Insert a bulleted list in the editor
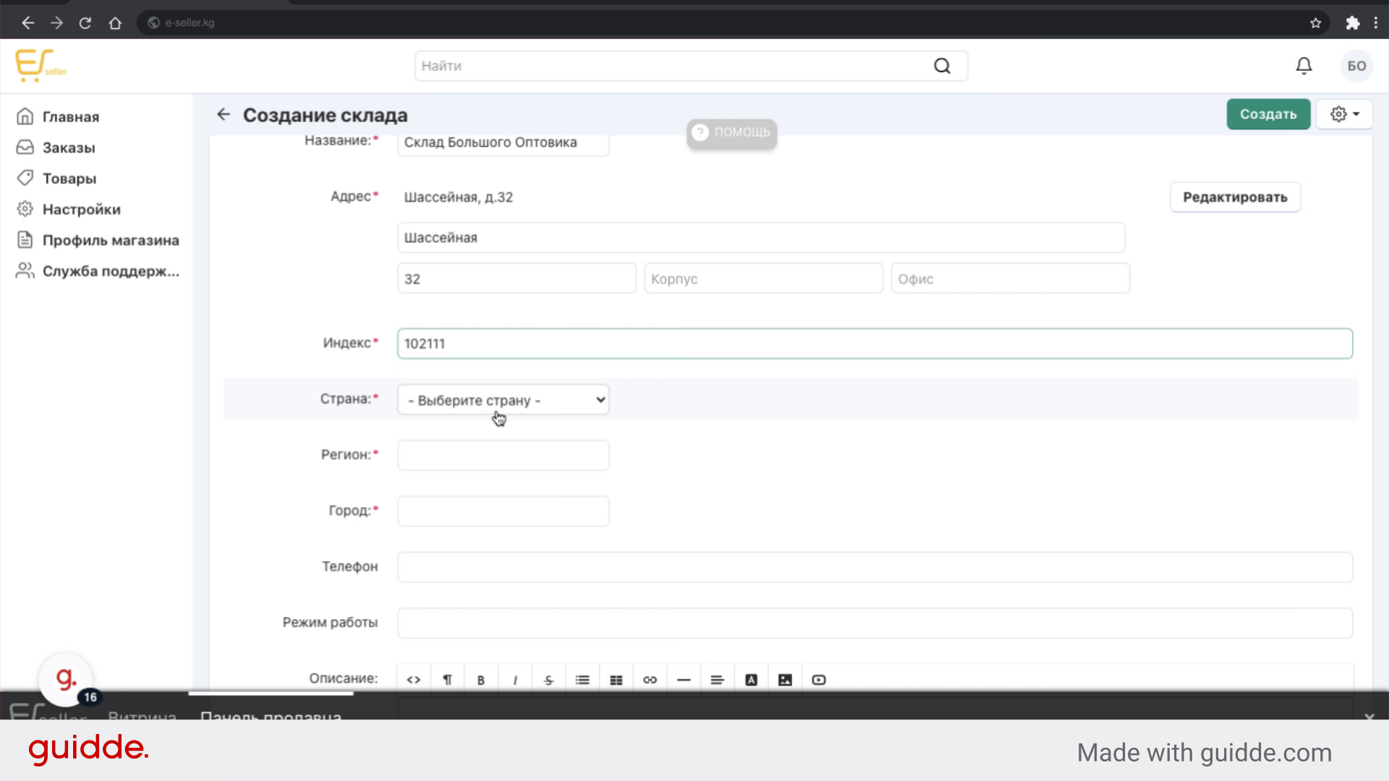Screen dimensions: 1389x781 click(582, 680)
